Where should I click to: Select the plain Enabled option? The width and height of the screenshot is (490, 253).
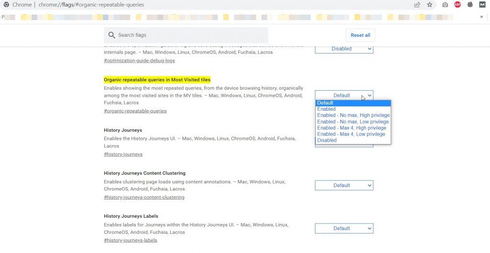[x=353, y=109]
